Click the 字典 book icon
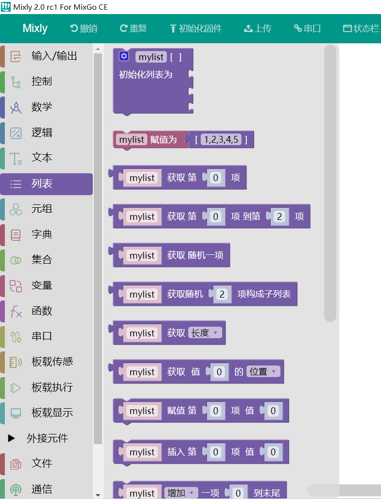This screenshot has width=381, height=499. pyautogui.click(x=16, y=235)
